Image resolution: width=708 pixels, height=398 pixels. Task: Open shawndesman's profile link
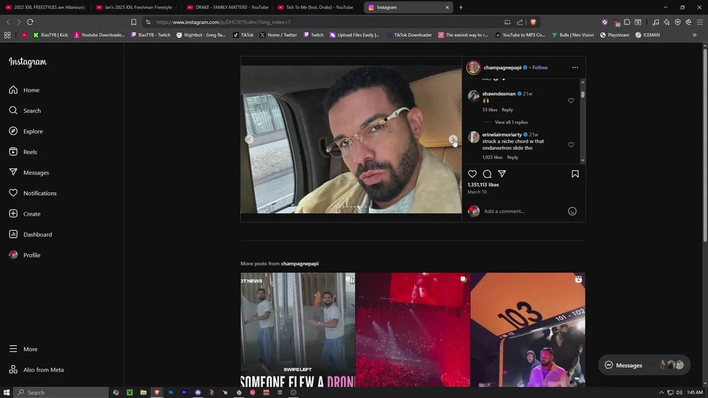499,94
